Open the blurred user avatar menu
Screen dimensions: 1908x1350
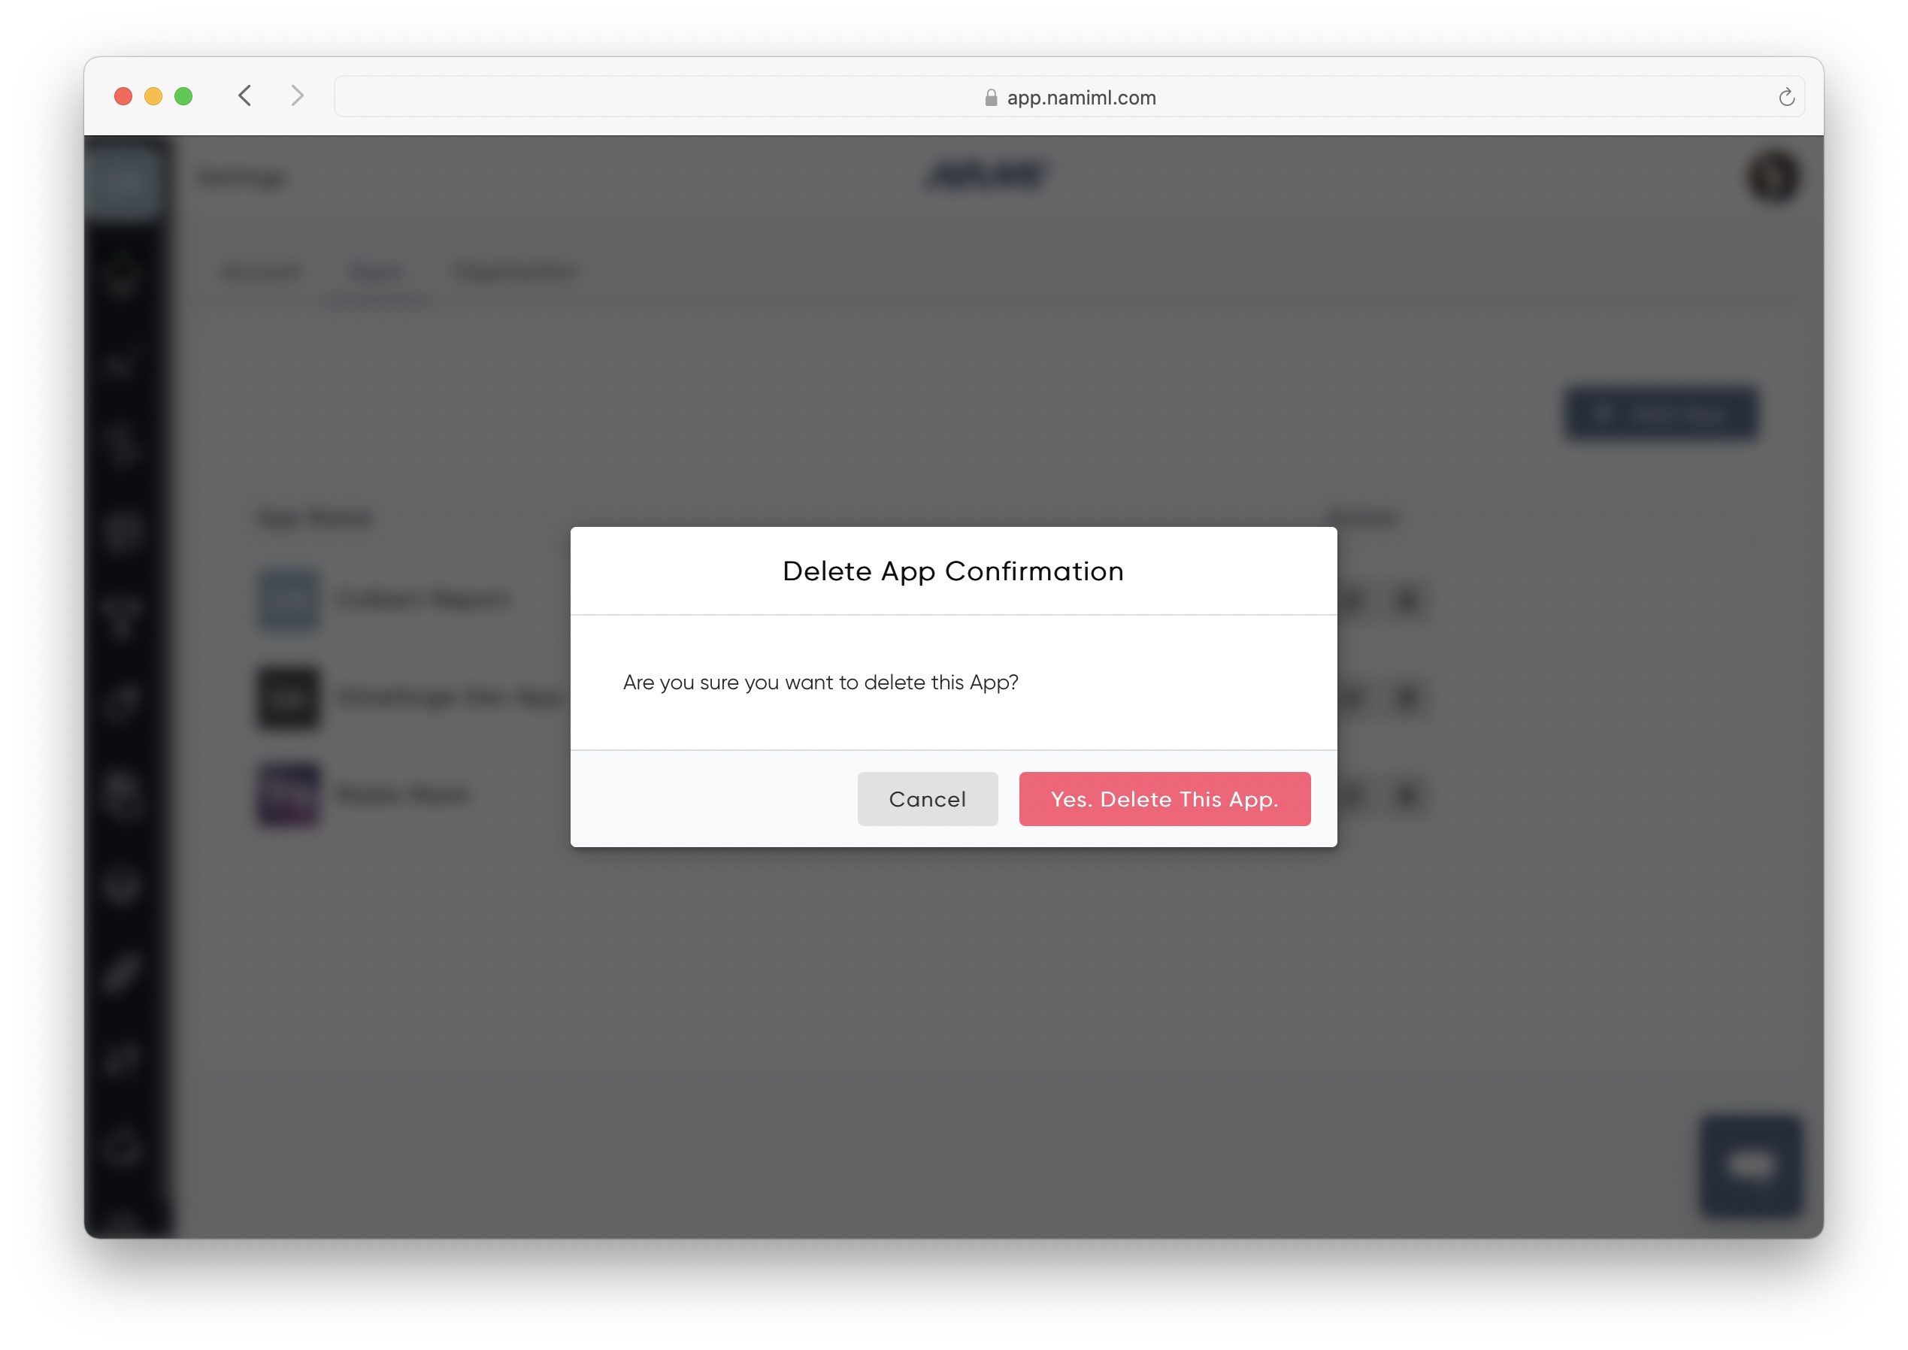(x=1773, y=176)
